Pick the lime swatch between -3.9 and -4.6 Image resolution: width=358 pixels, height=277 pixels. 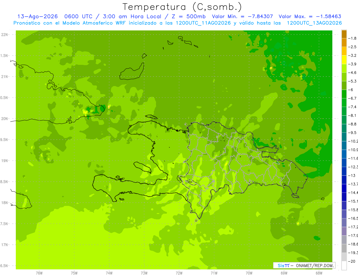344,68
